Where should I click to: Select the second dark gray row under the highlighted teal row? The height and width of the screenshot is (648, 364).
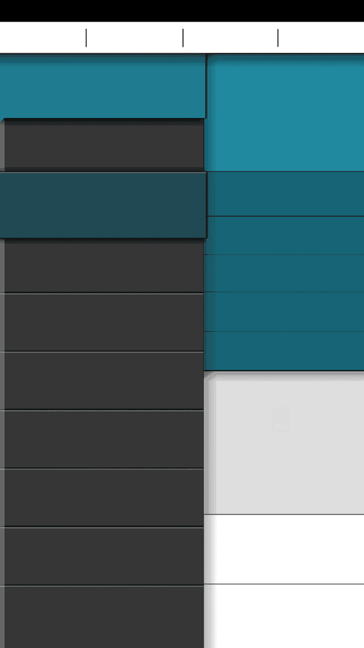coord(104,322)
